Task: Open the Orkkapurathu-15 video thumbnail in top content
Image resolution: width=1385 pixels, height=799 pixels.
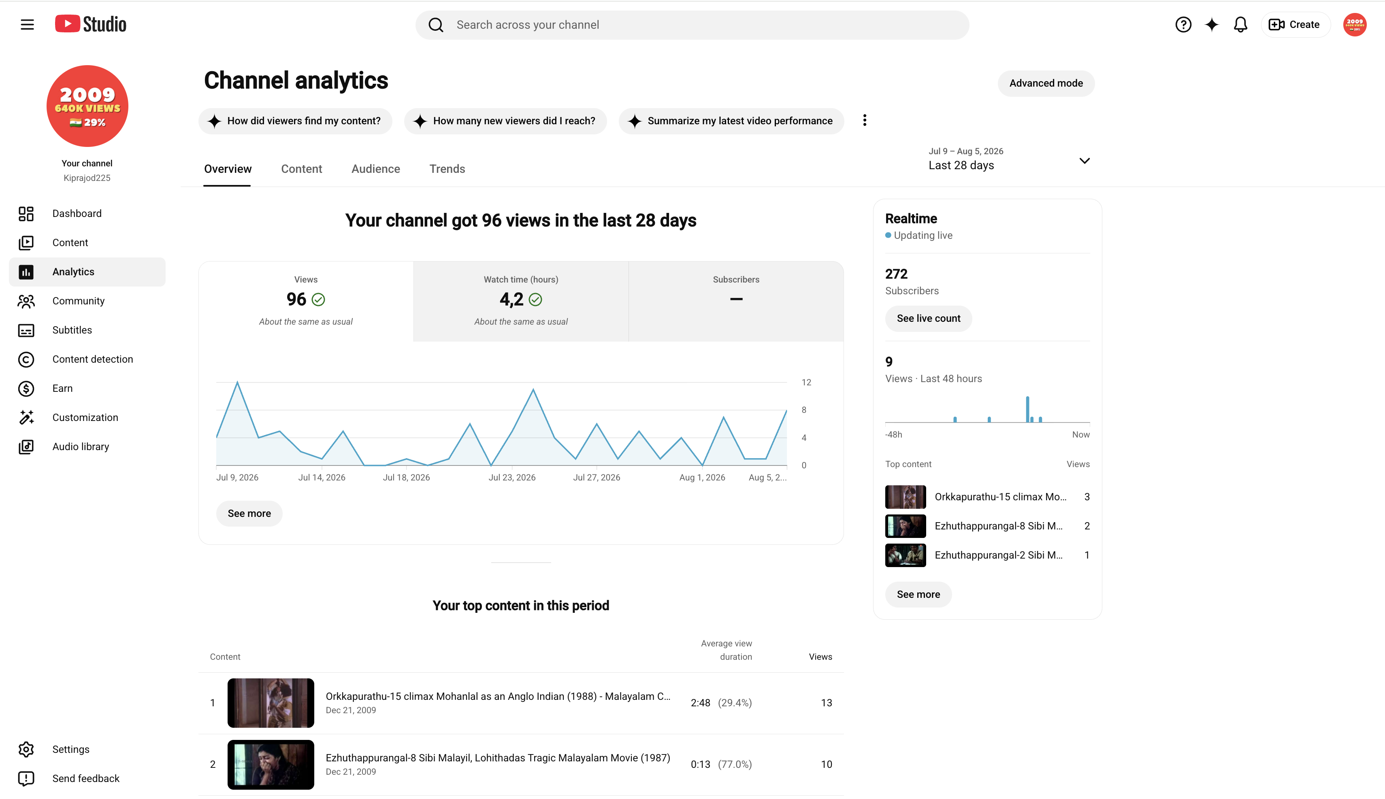Action: [x=271, y=702]
